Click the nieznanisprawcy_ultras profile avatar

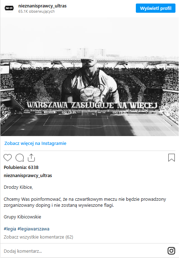click(9, 8)
